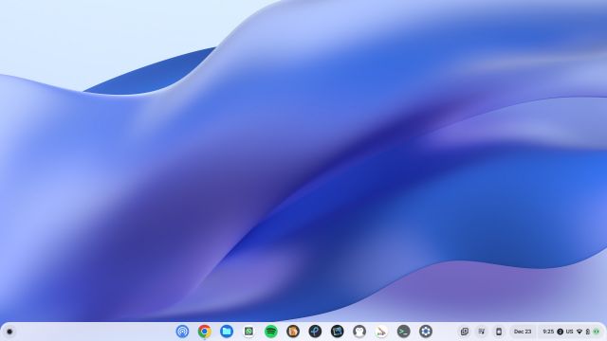Launch Spotify from the shelf
607x341 pixels.
coord(271,332)
